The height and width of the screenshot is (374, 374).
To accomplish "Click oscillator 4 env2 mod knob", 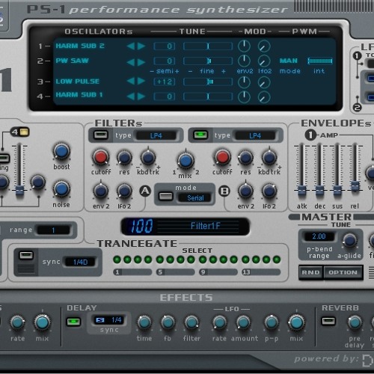I will click(244, 96).
